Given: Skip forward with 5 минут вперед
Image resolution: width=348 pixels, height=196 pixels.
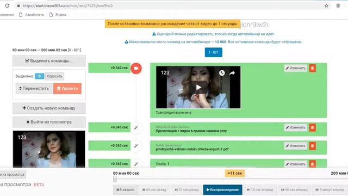Looking at the screenshot, I should [x=330, y=190].
